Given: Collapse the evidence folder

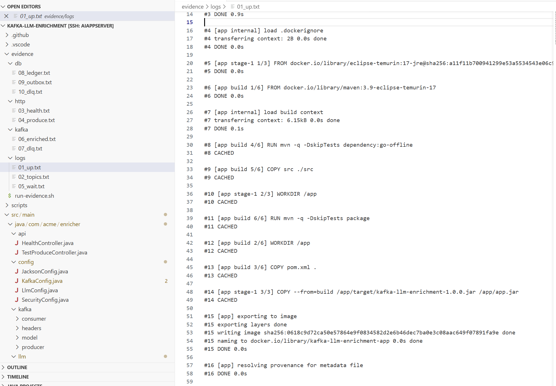Looking at the screenshot, I should [7, 54].
